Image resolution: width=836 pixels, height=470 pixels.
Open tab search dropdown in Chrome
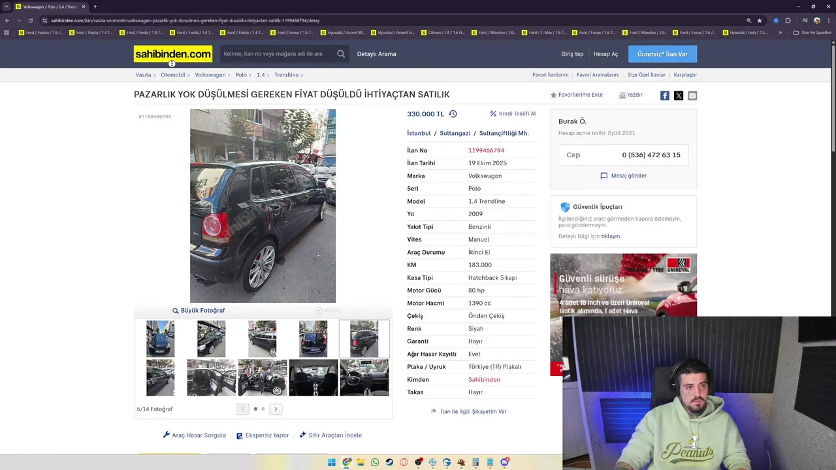click(7, 7)
